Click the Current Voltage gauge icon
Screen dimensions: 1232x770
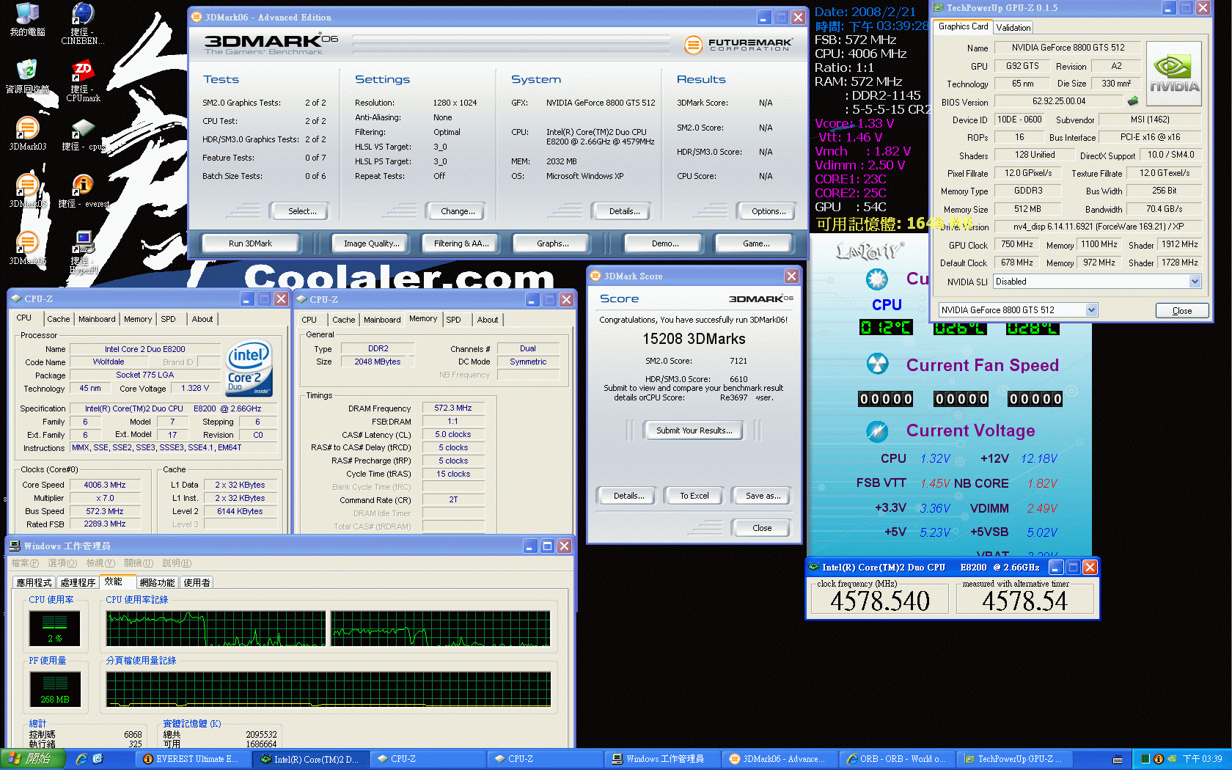coord(877,430)
